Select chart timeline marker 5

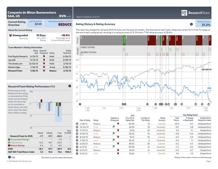coord(156,104)
